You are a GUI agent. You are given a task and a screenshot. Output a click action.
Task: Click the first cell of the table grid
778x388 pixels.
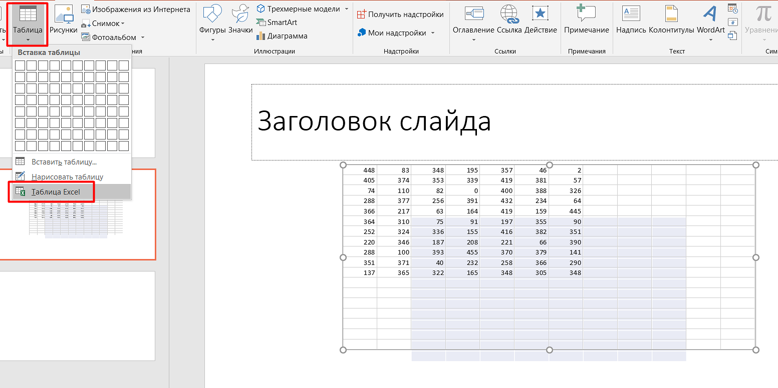20,65
